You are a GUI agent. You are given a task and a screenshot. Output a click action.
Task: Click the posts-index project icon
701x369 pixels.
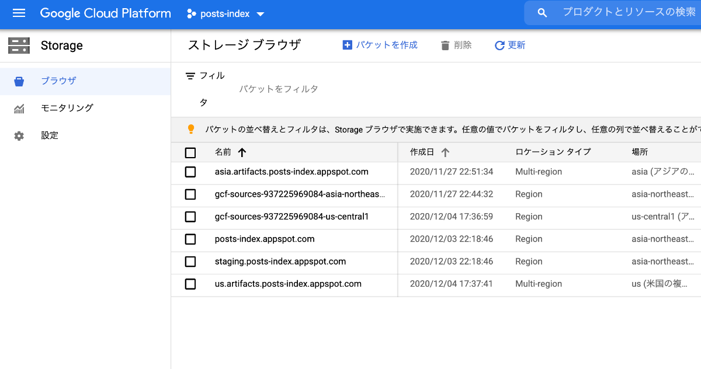190,13
